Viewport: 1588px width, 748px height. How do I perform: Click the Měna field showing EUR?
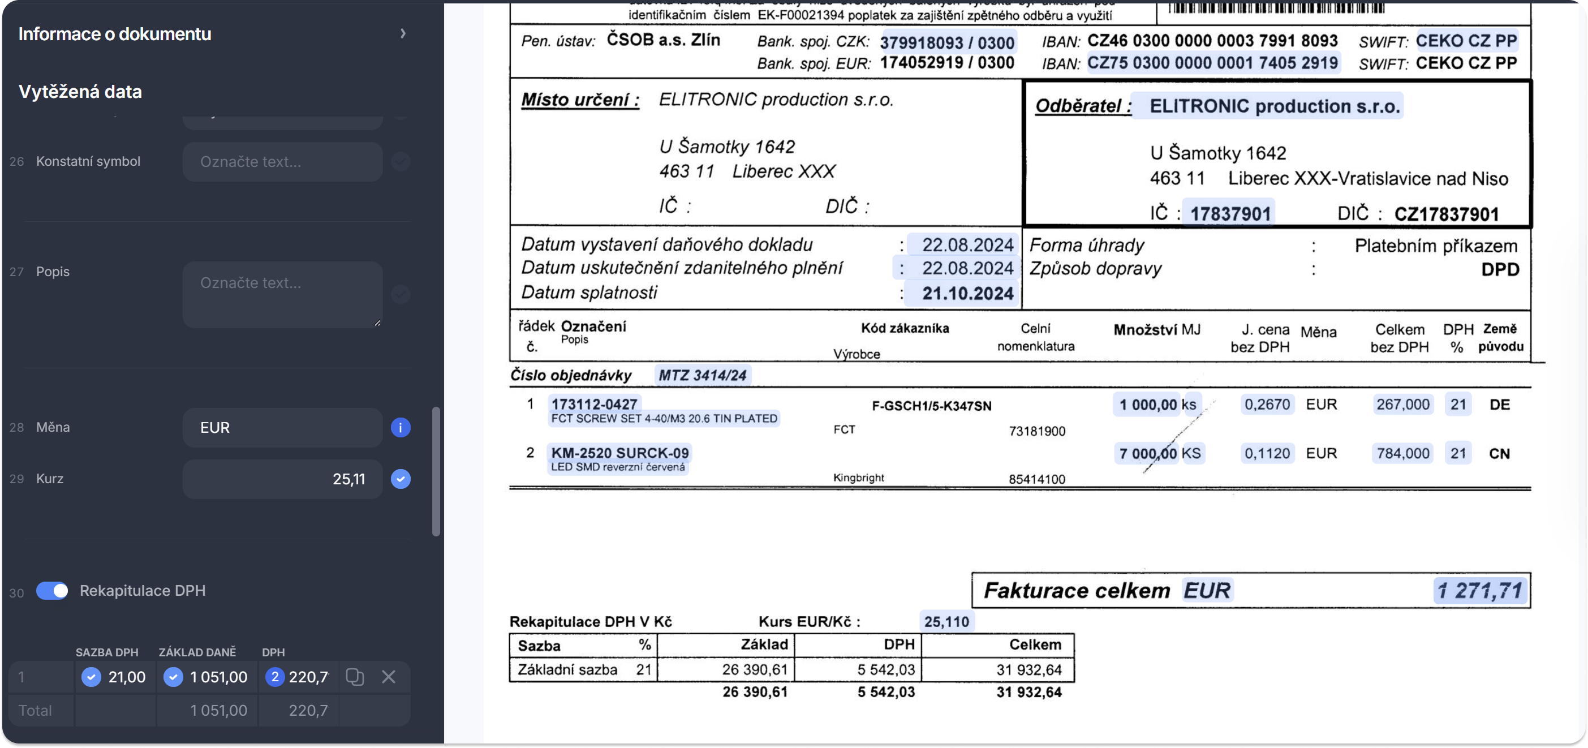[x=282, y=427]
